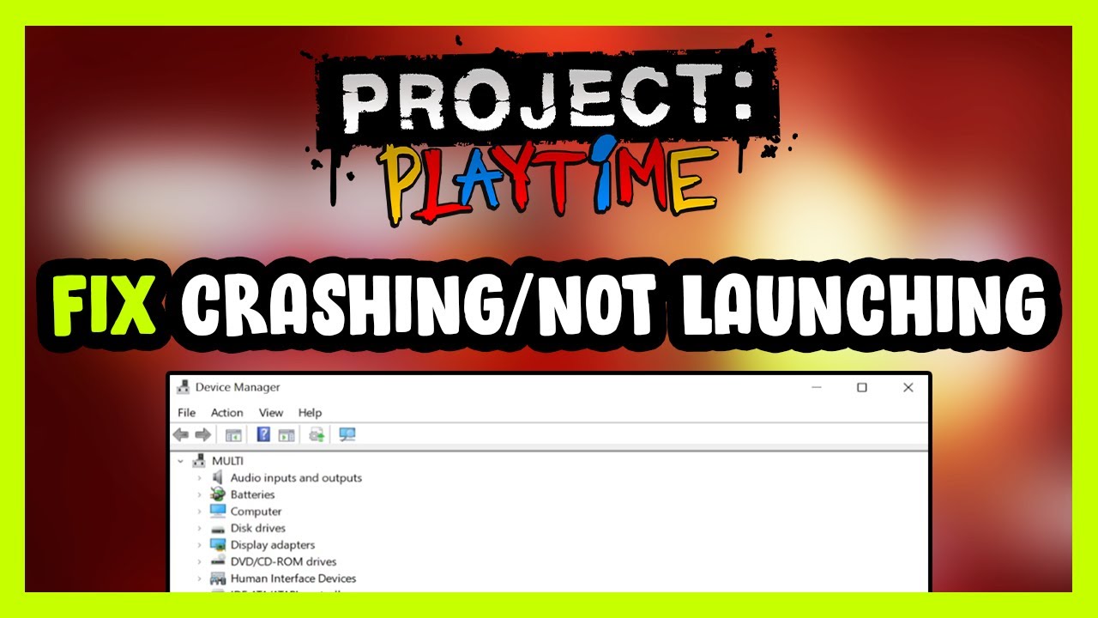Click the Scan for hardware changes monitor icon
The width and height of the screenshot is (1098, 618).
tap(347, 434)
